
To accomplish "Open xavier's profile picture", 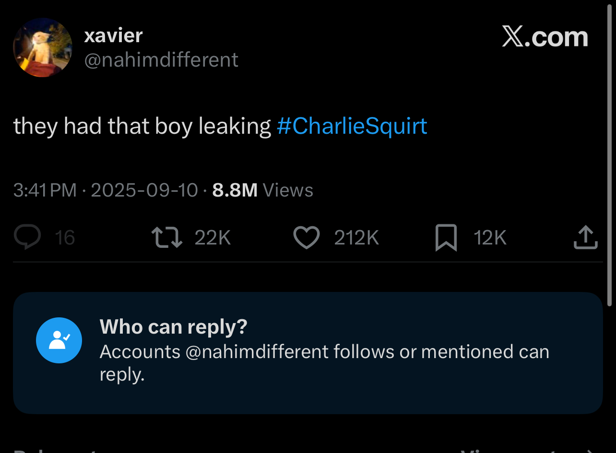I will pos(43,47).
